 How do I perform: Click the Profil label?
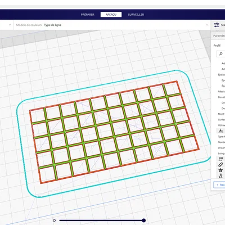tap(217, 46)
